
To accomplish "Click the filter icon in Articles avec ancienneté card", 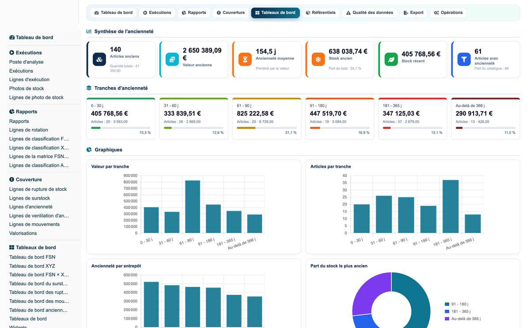I will (x=464, y=59).
